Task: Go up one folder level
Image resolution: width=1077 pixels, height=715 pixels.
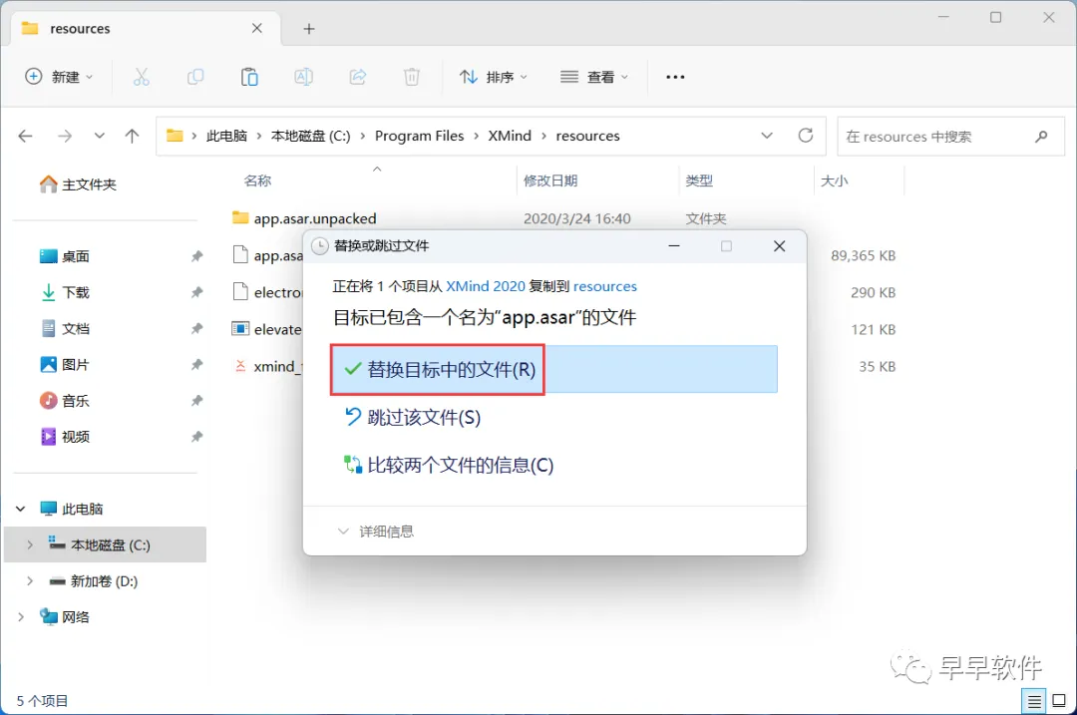Action: tap(132, 136)
